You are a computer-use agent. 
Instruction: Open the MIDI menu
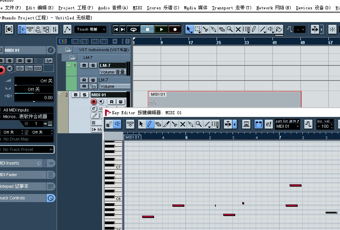click(137, 8)
